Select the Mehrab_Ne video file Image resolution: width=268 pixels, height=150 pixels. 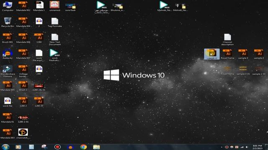pyautogui.click(x=180, y=7)
